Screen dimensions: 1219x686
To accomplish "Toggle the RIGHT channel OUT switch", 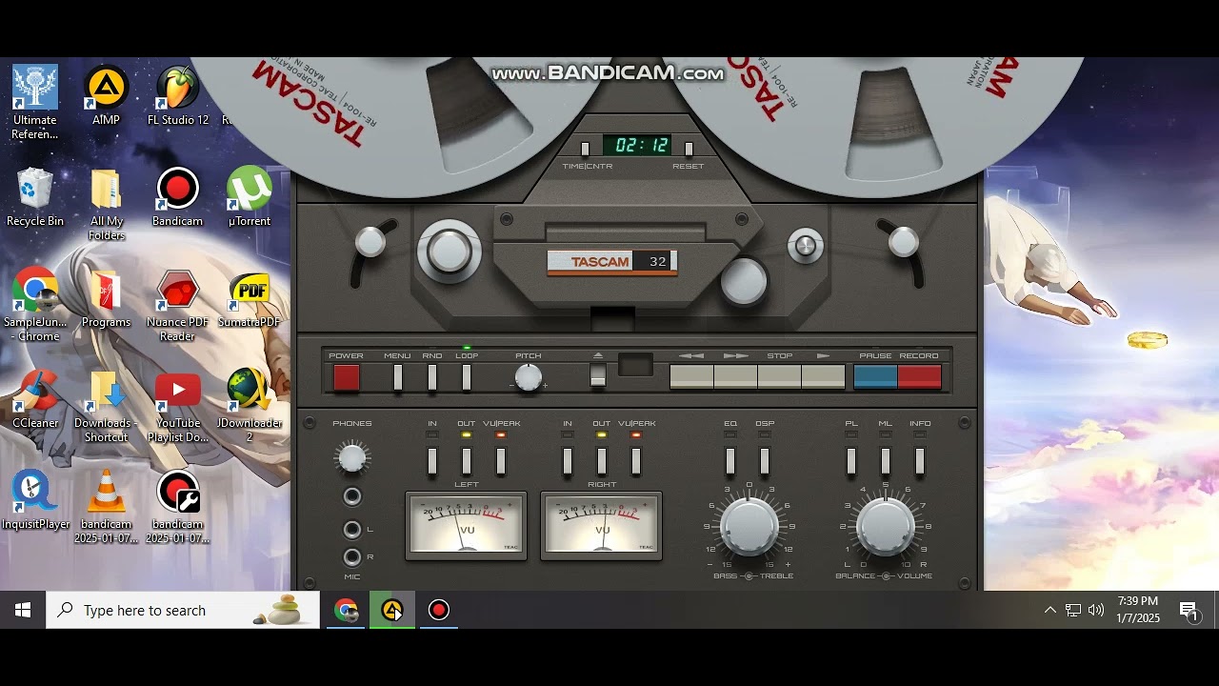I will click(x=602, y=461).
